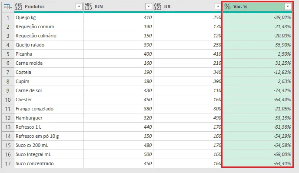Click the percentage type icon of Var. %
The image size is (299, 173).
click(227, 7)
